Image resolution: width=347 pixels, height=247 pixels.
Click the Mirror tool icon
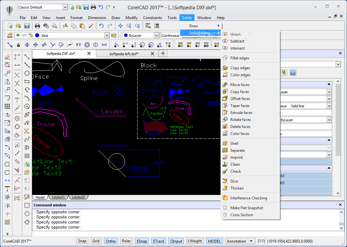point(7,82)
